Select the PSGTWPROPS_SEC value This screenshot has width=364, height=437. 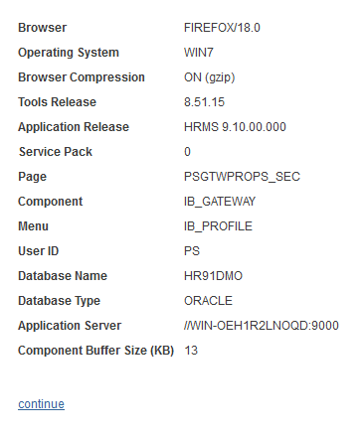242,177
